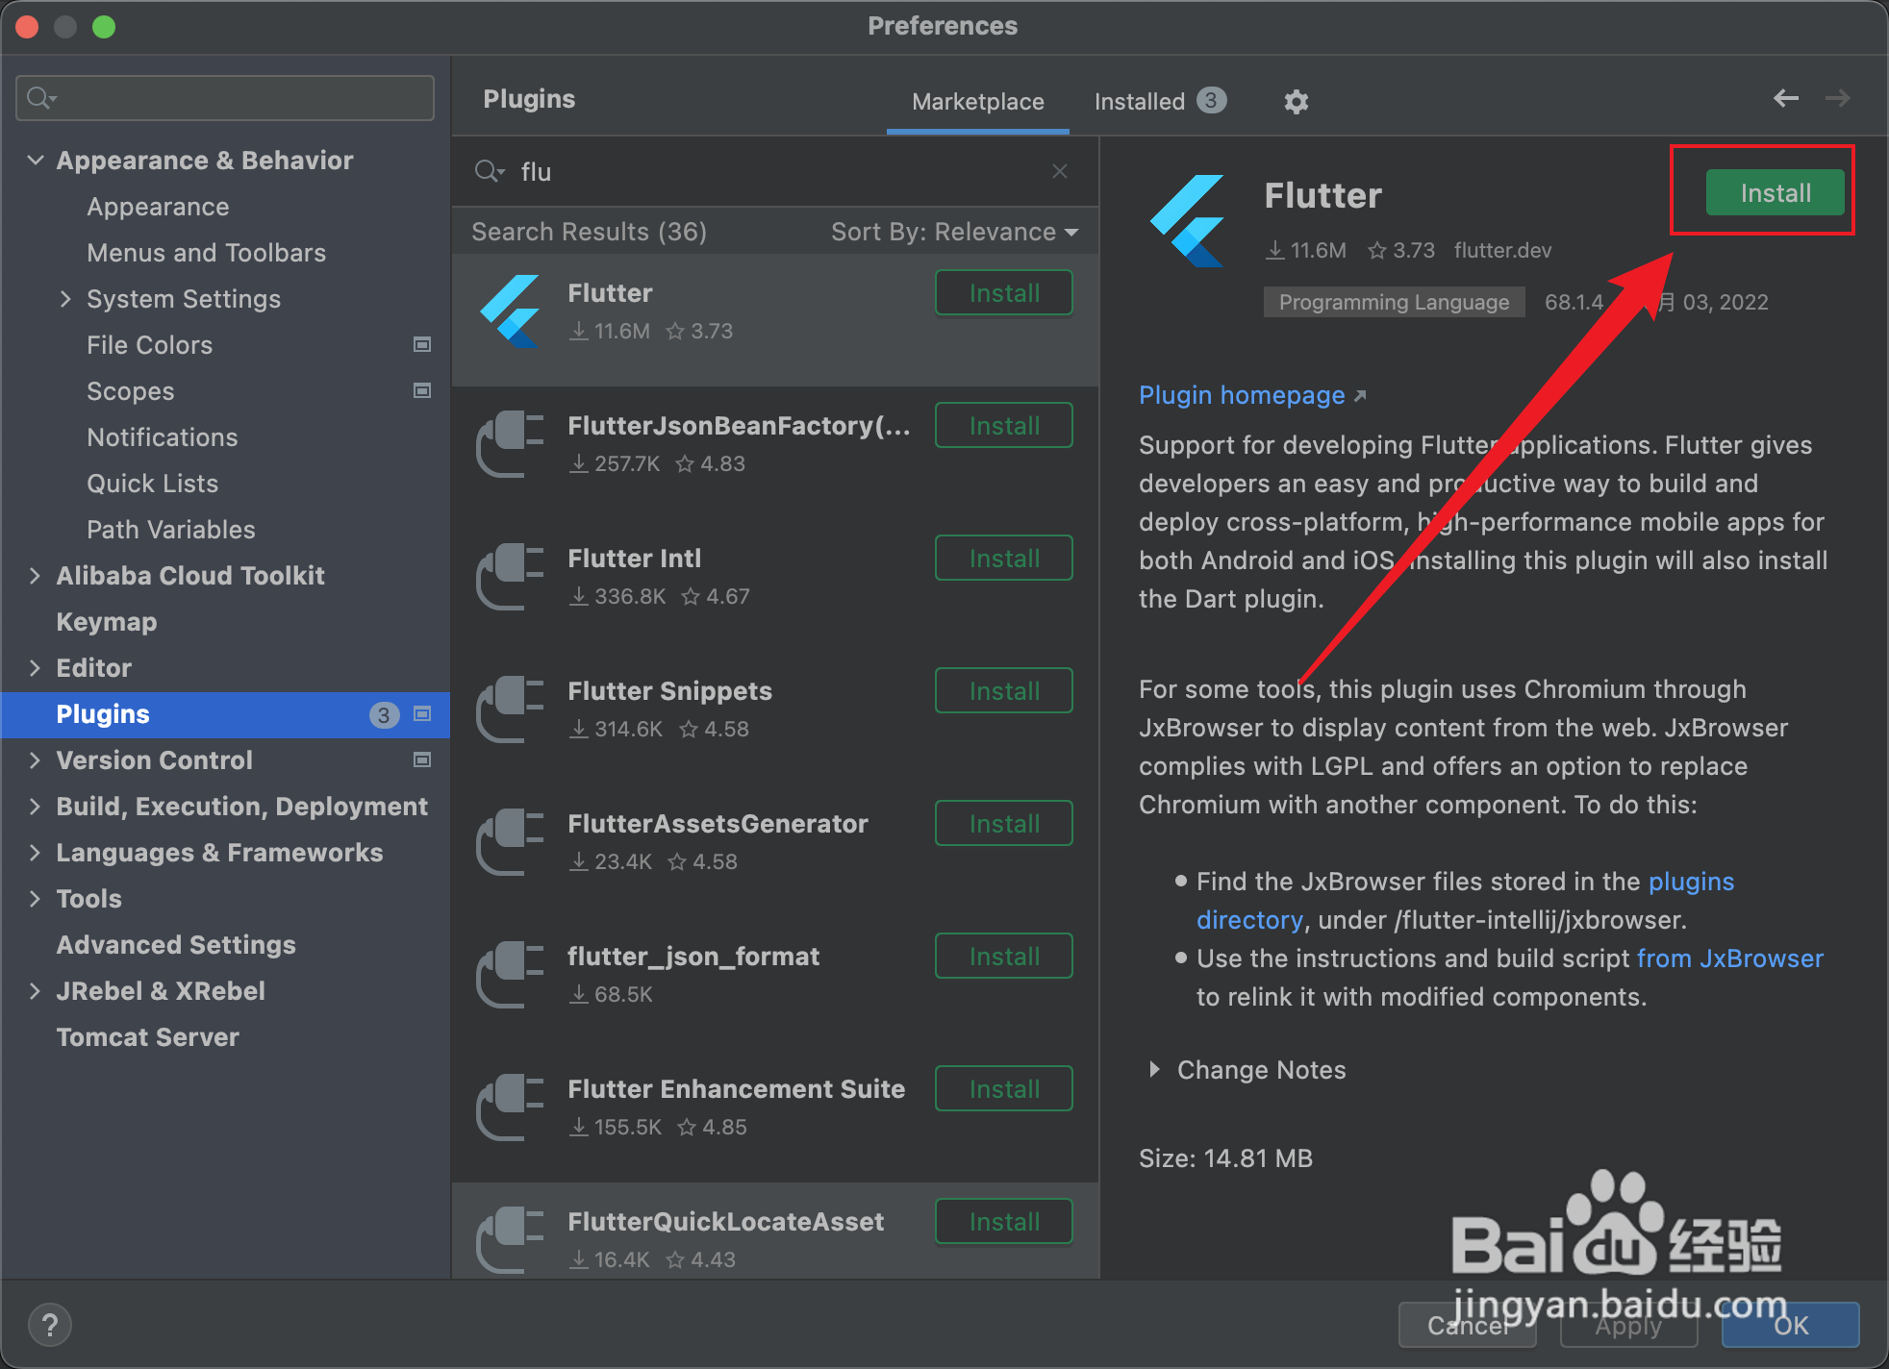Click the flutter_json_format plugin icon
1889x1369 pixels.
(x=510, y=974)
